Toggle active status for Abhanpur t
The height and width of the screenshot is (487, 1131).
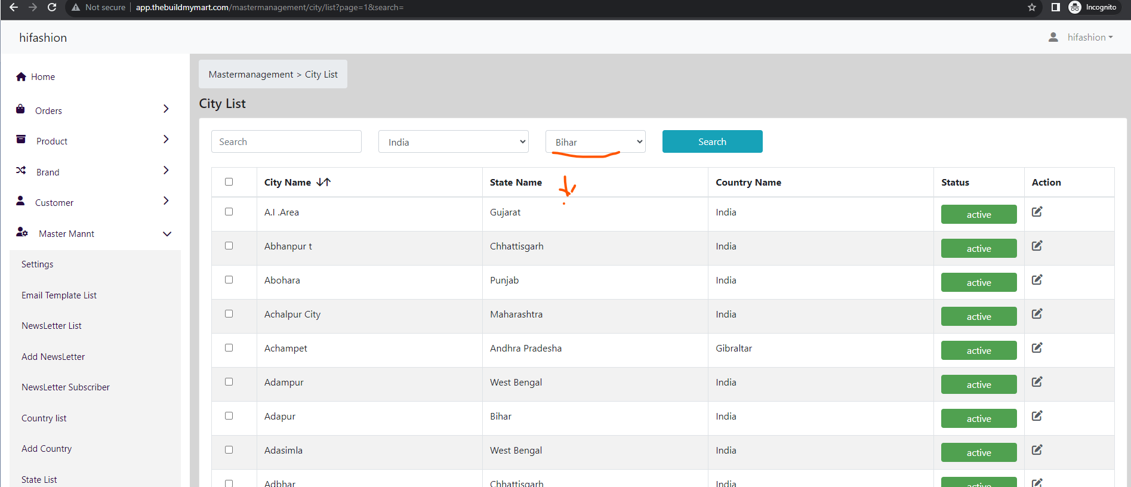(979, 248)
